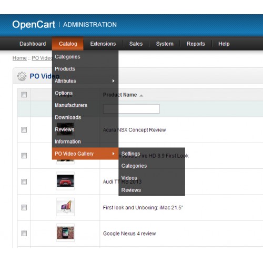This screenshot has width=263, height=263.
Task: Click the 'Acura NSX Concept Review' title
Action: [x=134, y=130]
